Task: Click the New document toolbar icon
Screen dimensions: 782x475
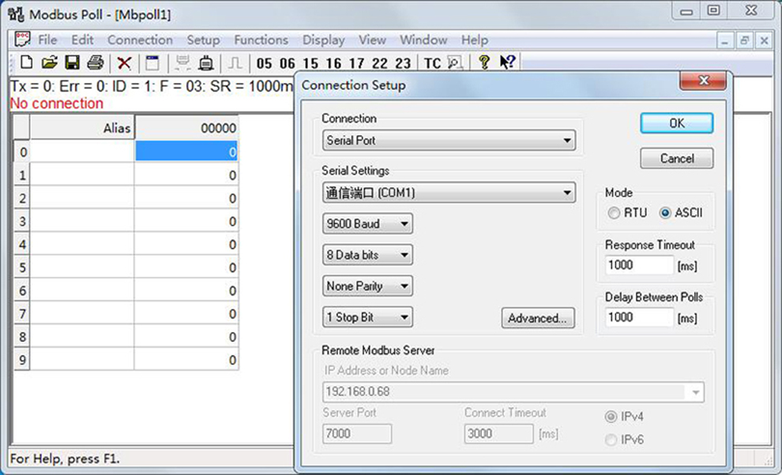Action: [26, 63]
